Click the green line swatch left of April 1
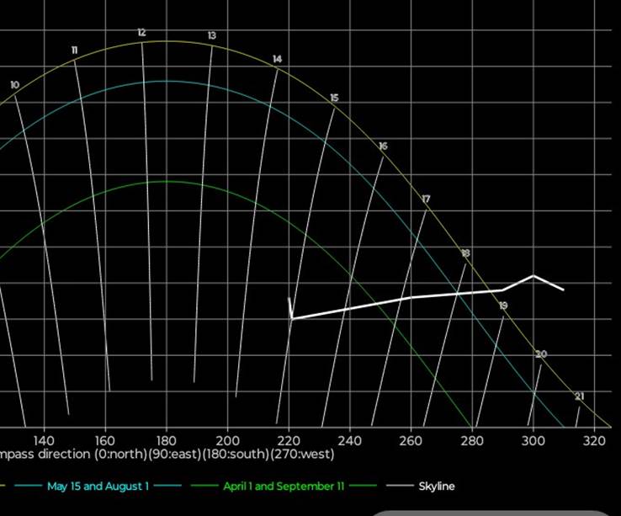The height and width of the screenshot is (516, 621). 205,487
